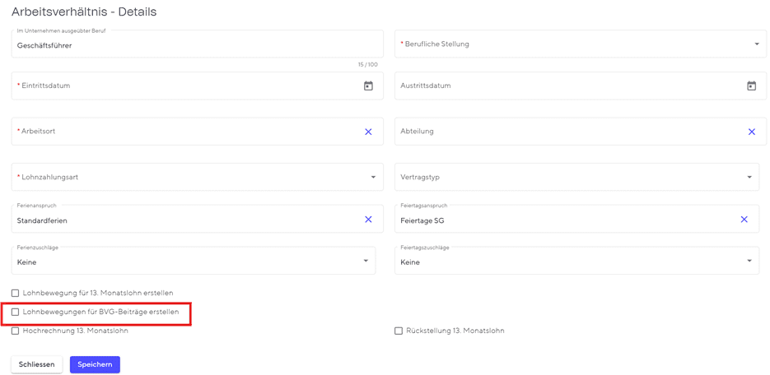Clear the Arbeitsort field with X

point(368,132)
